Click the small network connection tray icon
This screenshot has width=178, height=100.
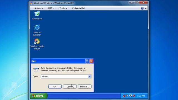127,96
